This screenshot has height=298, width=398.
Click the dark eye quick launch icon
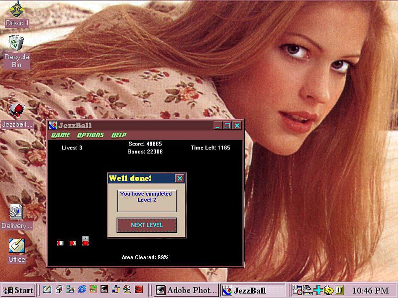pos(104,290)
